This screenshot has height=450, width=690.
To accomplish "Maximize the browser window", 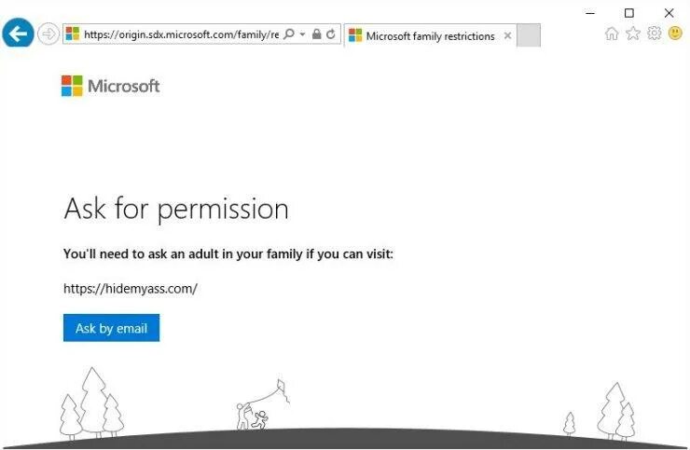I will (x=629, y=13).
